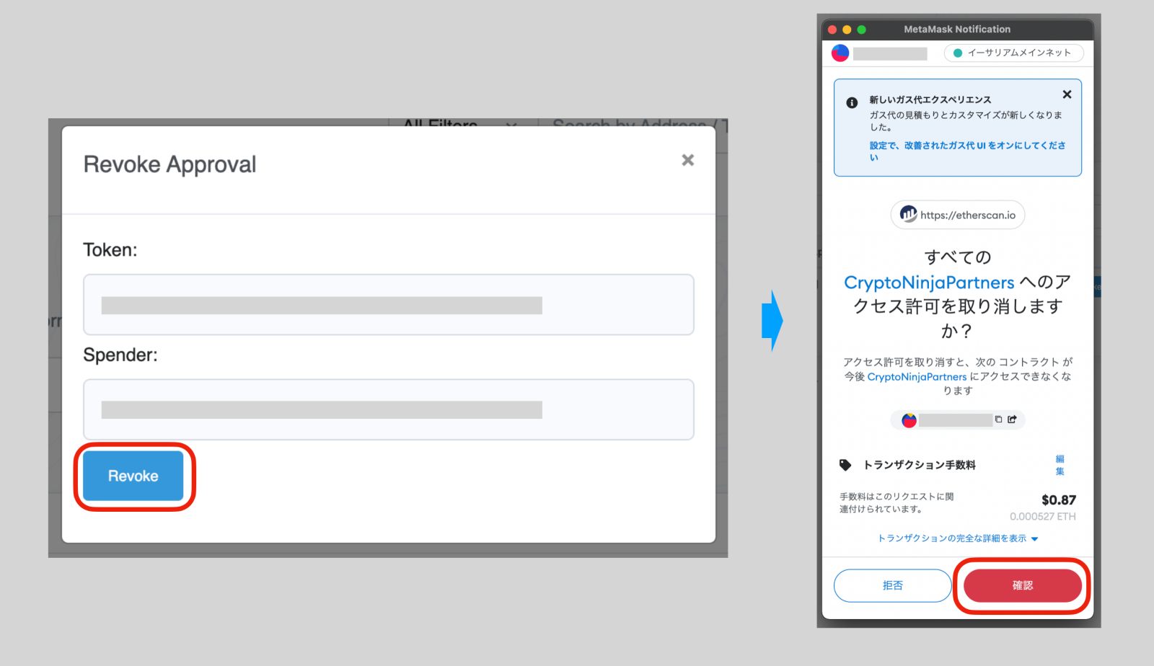Viewport: 1154px width, 666px height.
Task: Click the green network status dot
Action: 958,53
